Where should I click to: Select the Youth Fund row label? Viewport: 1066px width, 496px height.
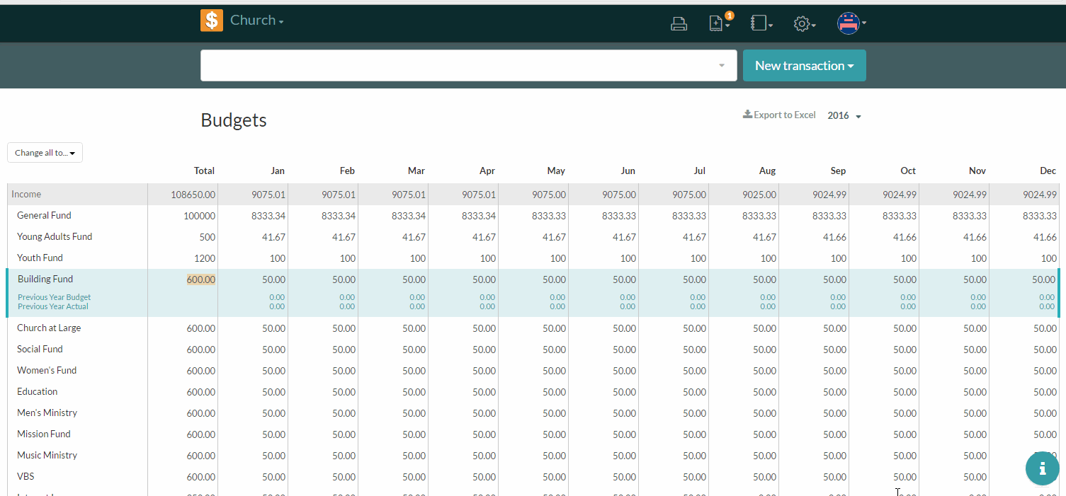coord(40,258)
